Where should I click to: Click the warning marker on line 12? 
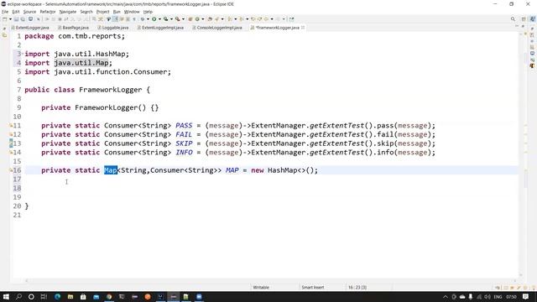pyautogui.click(x=11, y=134)
